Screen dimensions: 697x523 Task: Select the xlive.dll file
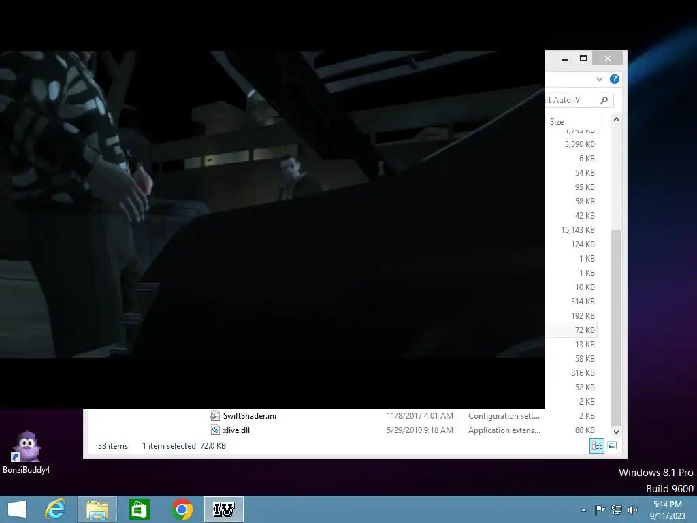pos(236,430)
